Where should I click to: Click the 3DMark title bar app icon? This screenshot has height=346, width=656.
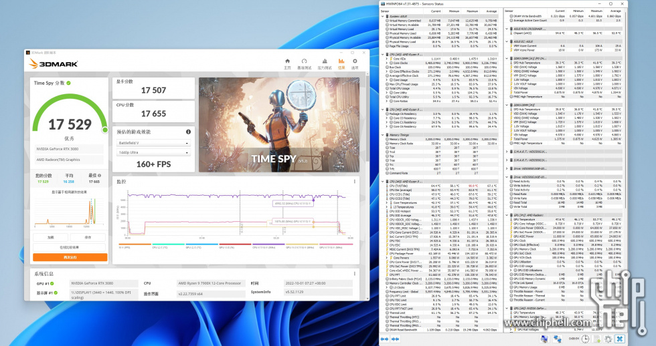click(28, 53)
